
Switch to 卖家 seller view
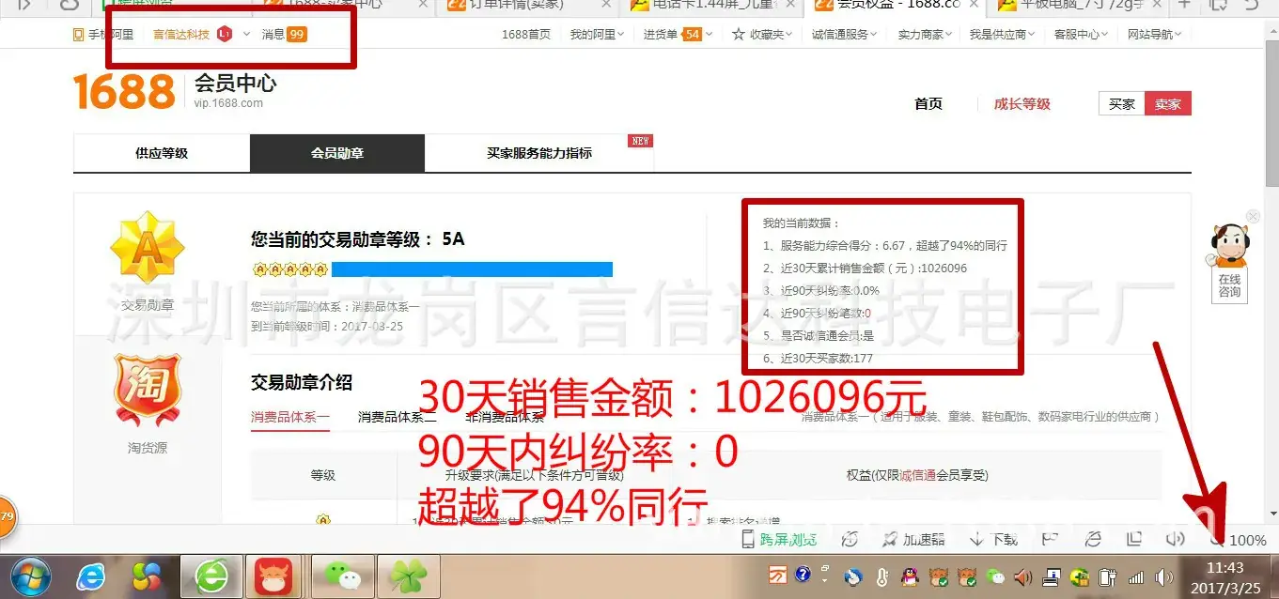(1168, 104)
